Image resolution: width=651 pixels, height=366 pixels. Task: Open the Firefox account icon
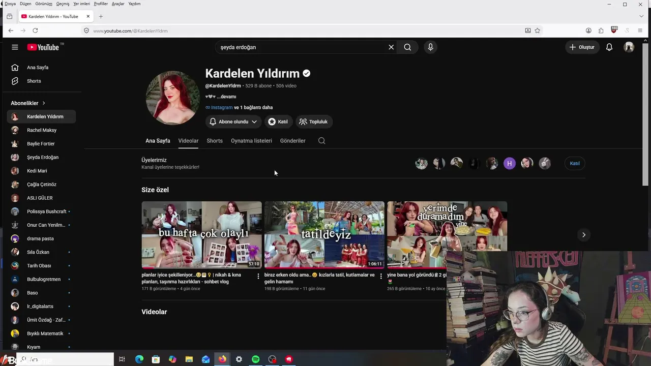click(x=588, y=30)
